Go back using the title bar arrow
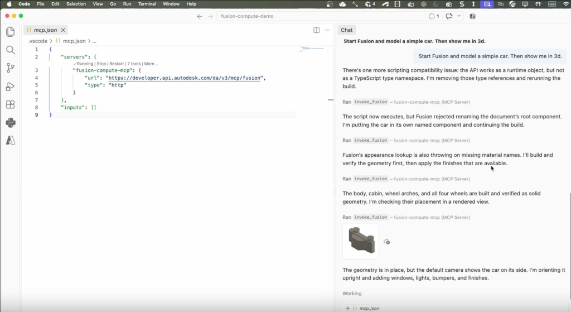 200,16
